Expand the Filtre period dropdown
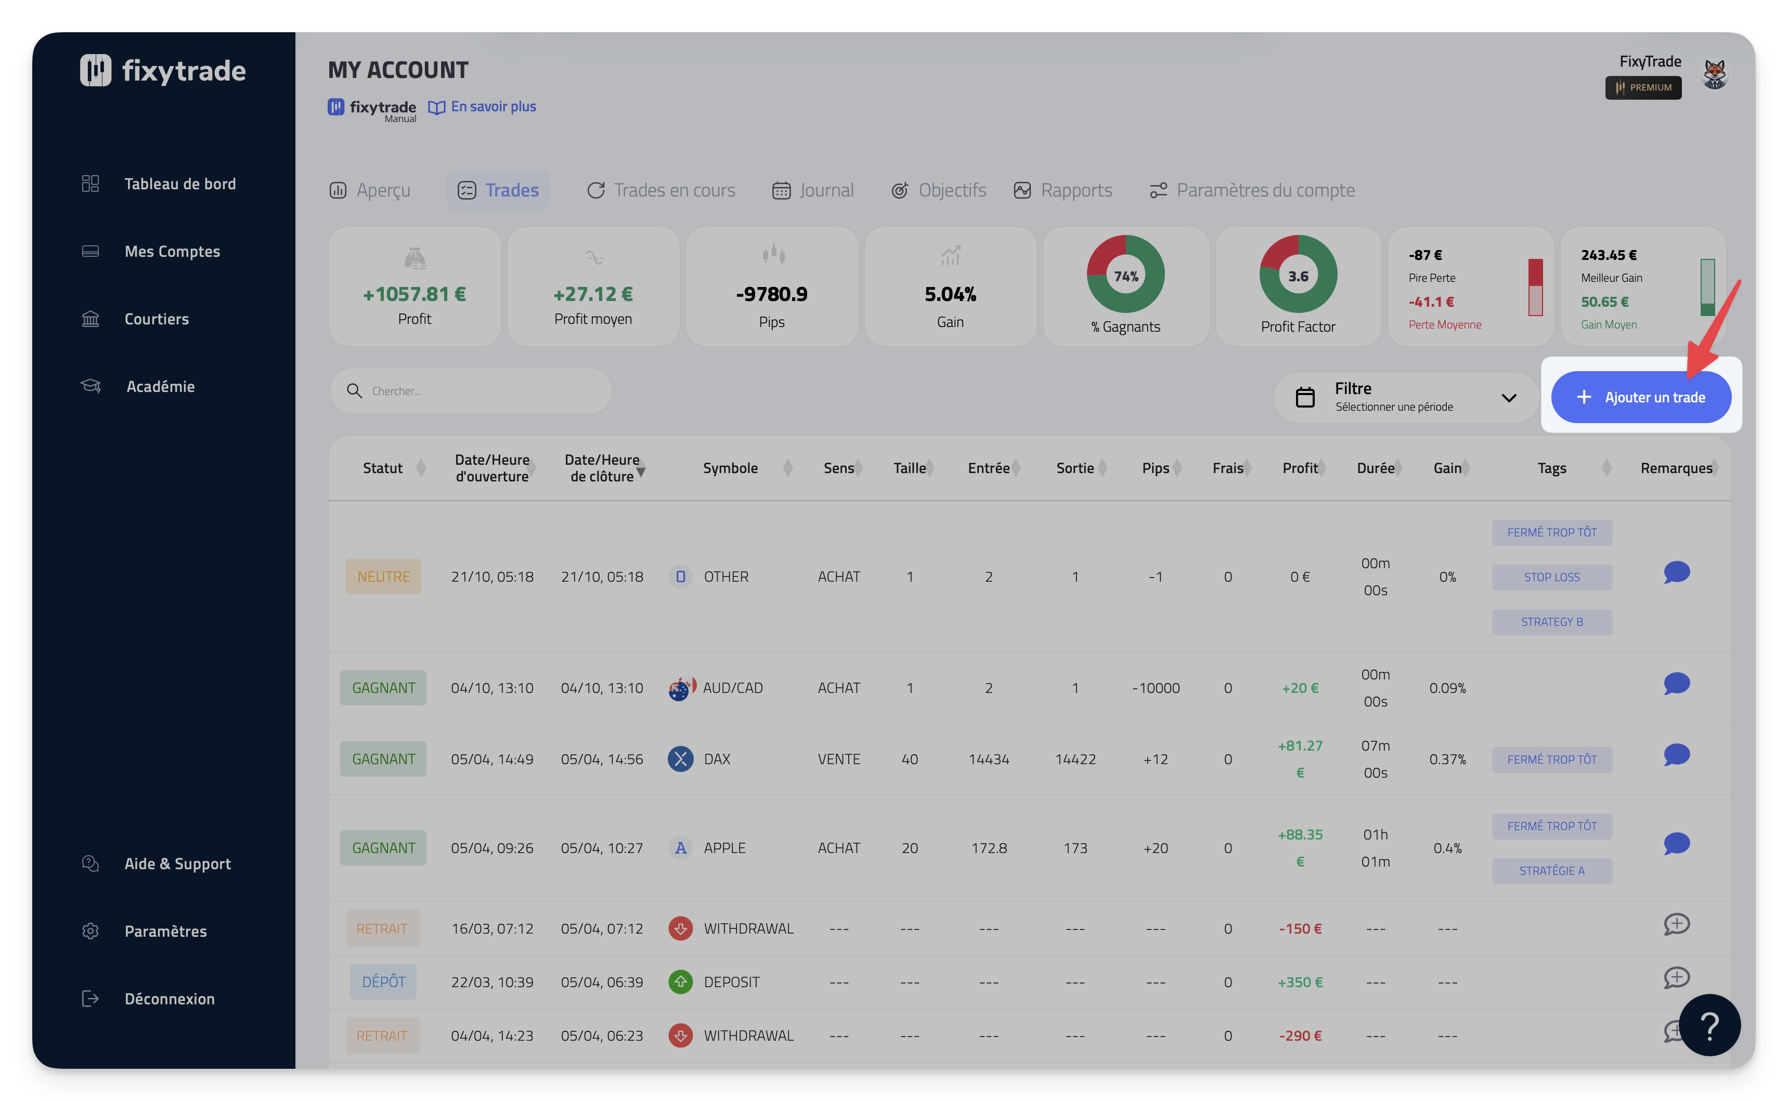The image size is (1788, 1101). coord(1508,398)
